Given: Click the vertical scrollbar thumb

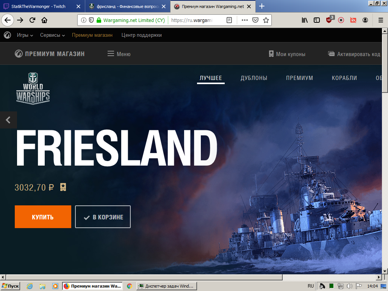Looking at the screenshot, I should point(385,63).
